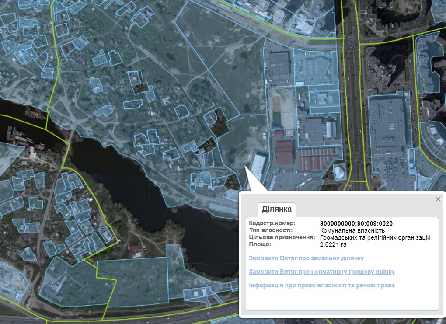
Task: Click the Площа label in popup
Action: click(260, 244)
